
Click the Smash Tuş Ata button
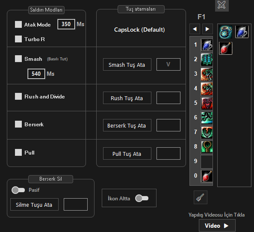pos(127,65)
